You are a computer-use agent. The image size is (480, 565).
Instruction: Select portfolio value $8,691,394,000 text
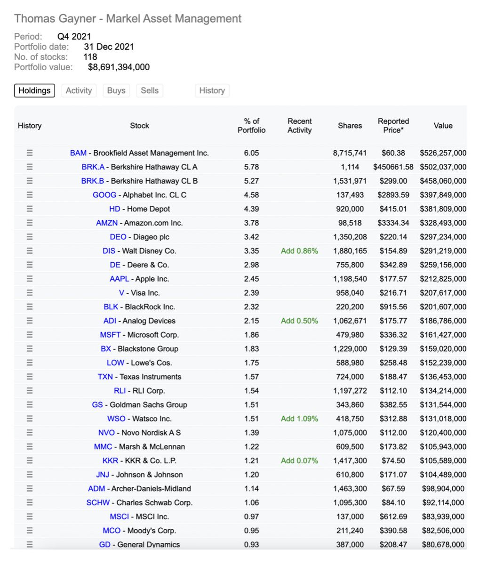119,67
